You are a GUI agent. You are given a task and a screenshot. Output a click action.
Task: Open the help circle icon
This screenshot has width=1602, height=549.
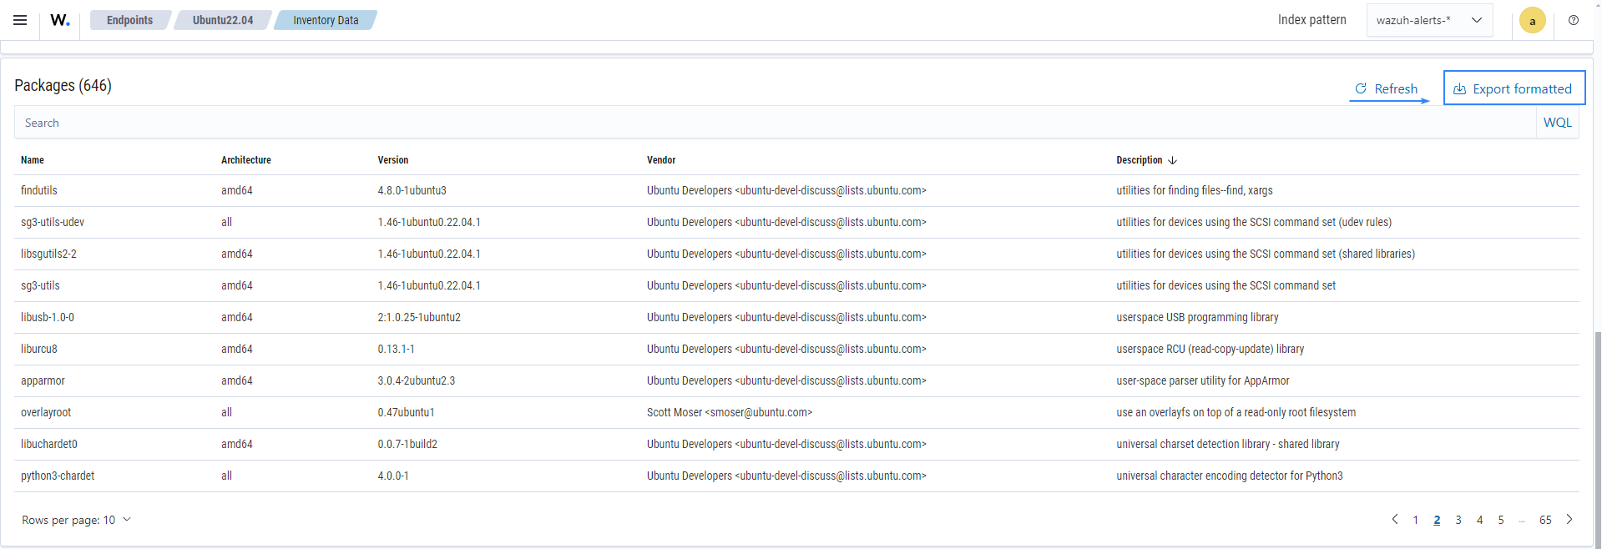tap(1574, 20)
